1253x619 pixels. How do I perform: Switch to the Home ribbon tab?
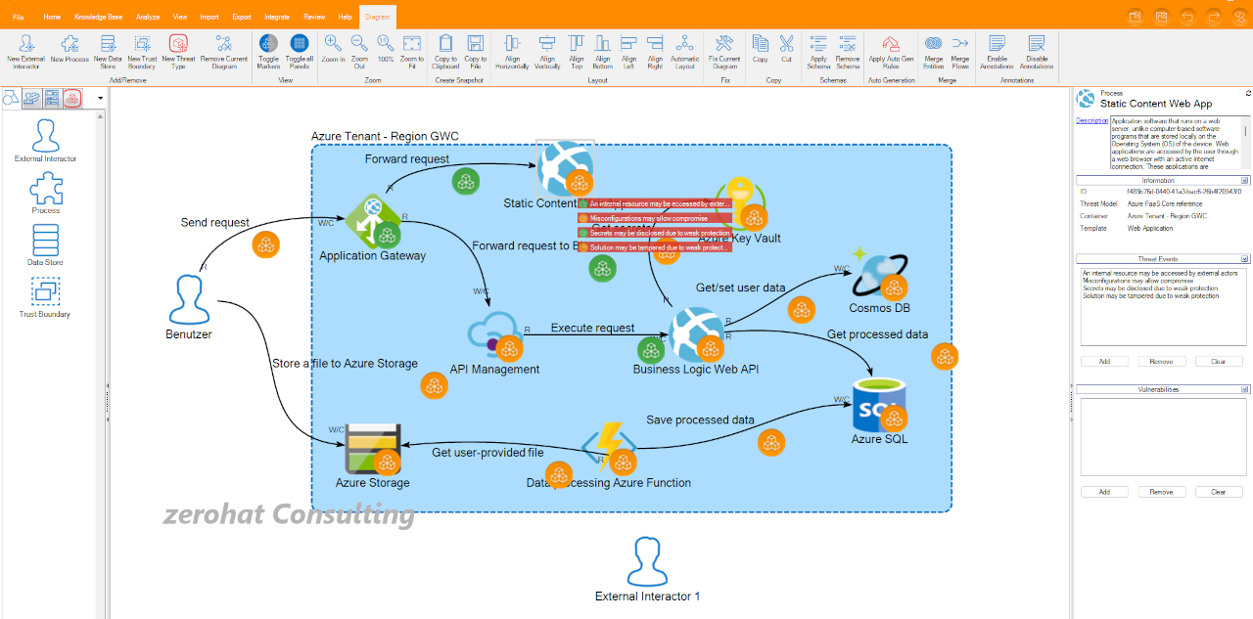tap(52, 18)
